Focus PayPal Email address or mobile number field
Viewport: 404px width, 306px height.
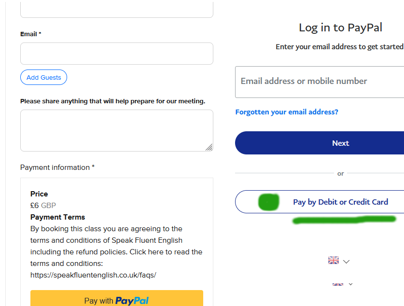click(319, 82)
